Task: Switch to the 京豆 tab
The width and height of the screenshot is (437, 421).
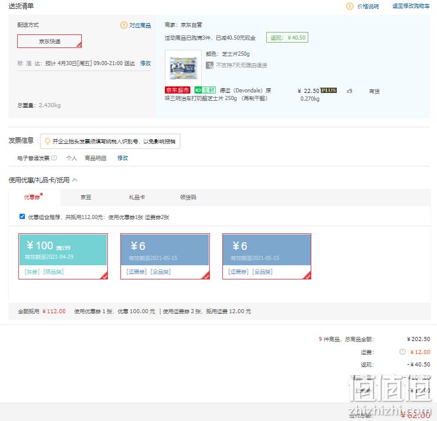Action: (86, 197)
